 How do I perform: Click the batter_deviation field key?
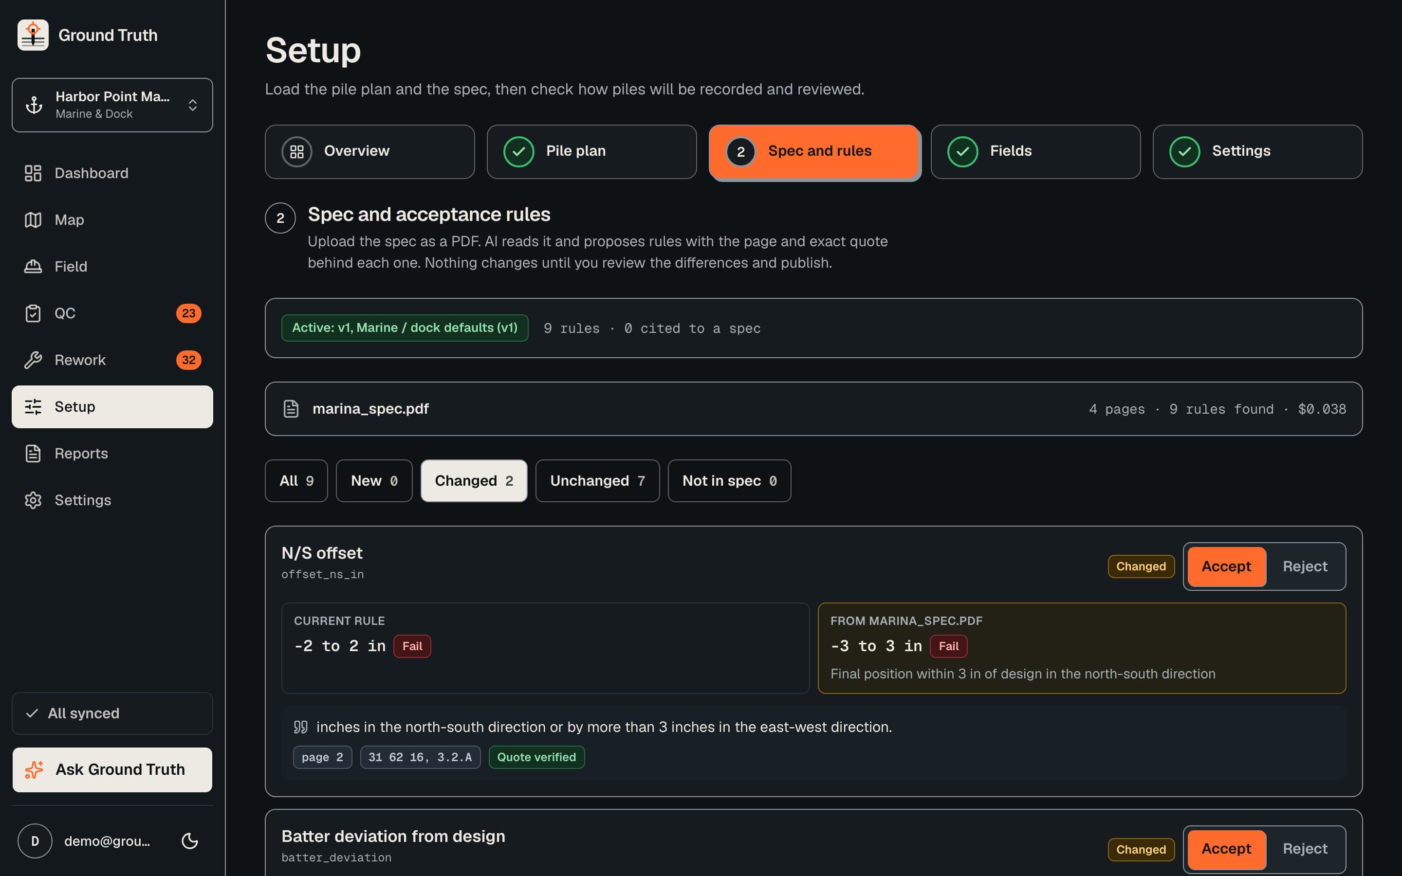pos(336,858)
